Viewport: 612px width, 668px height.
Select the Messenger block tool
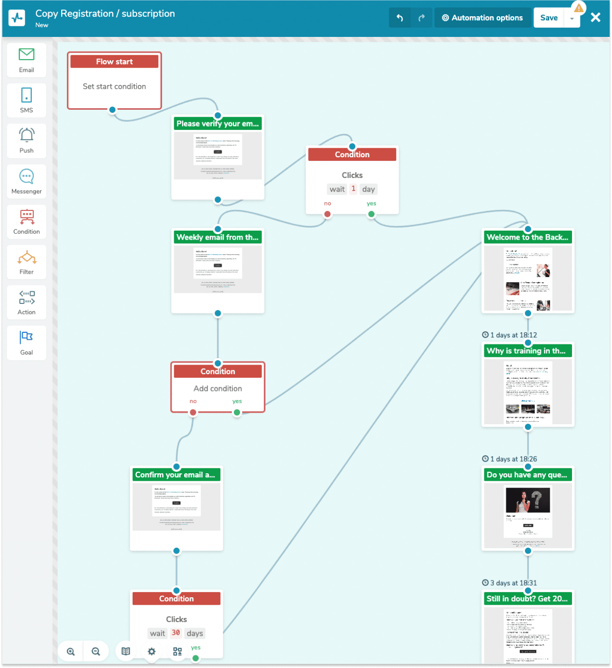coord(26,181)
